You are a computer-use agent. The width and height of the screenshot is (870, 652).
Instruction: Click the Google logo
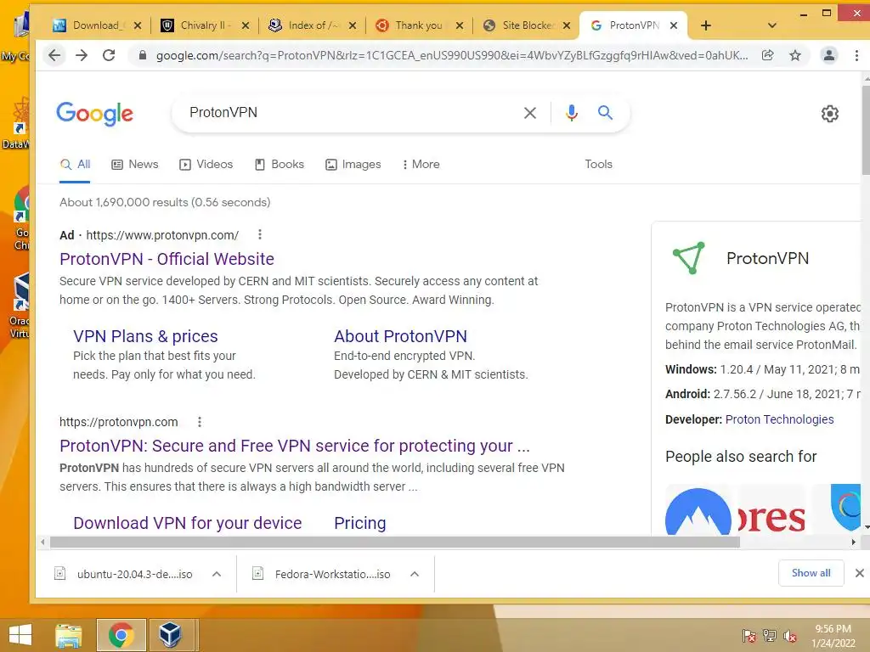pos(95,114)
